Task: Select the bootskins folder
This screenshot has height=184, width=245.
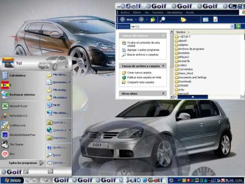Action: tap(182, 53)
